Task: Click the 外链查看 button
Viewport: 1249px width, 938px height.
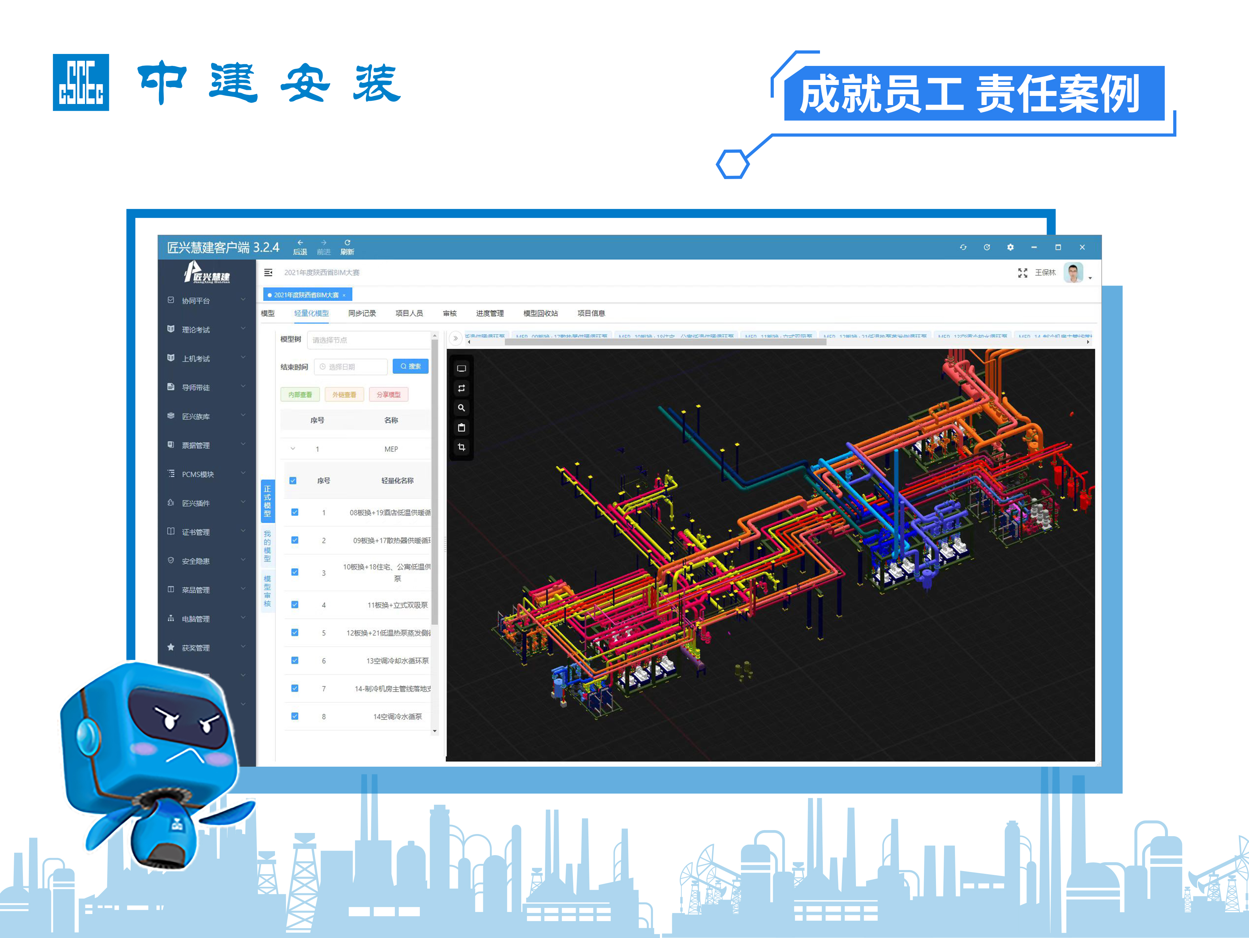Action: click(344, 395)
